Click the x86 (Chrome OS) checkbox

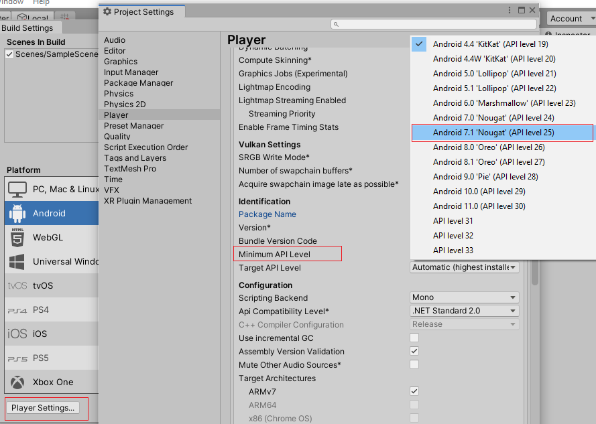[414, 418]
